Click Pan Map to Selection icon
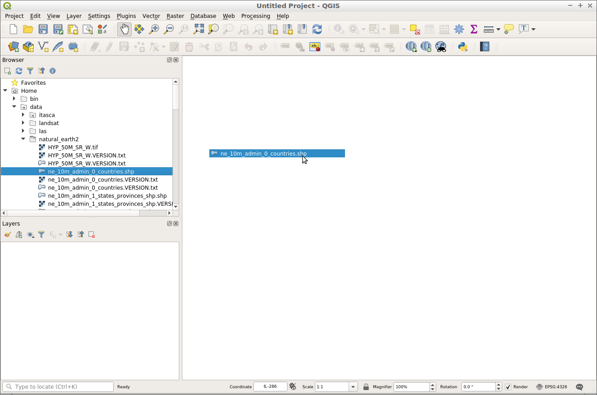Screen dimensions: 597x395 tap(139, 29)
